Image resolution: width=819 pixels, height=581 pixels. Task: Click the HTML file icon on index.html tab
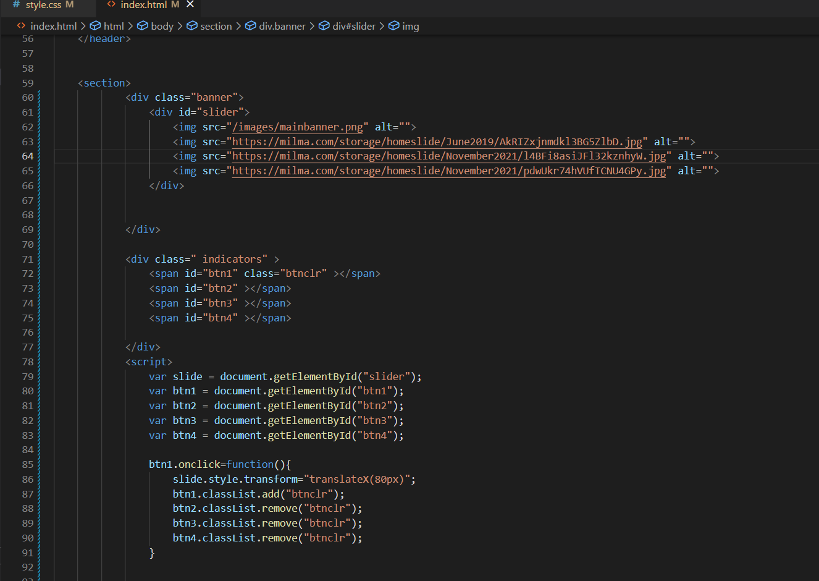coord(111,4)
